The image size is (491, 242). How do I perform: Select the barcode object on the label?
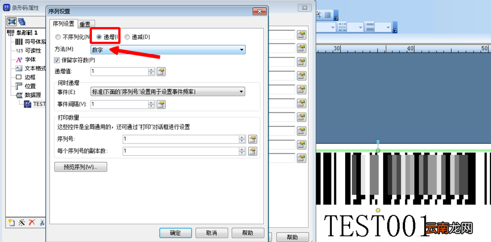[403, 178]
